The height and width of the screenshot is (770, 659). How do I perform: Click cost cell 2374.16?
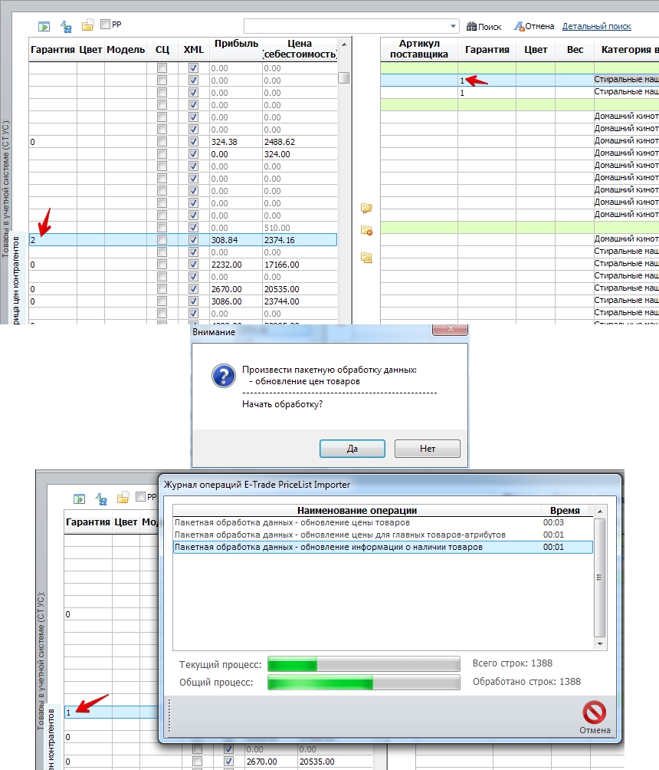pyautogui.click(x=300, y=240)
